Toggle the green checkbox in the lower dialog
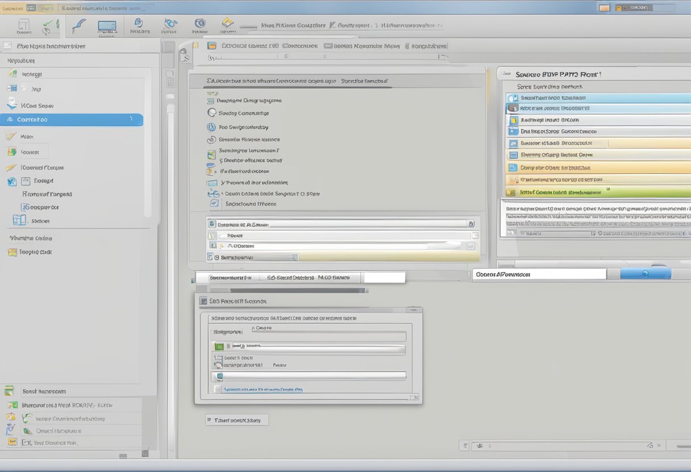 pos(219,346)
